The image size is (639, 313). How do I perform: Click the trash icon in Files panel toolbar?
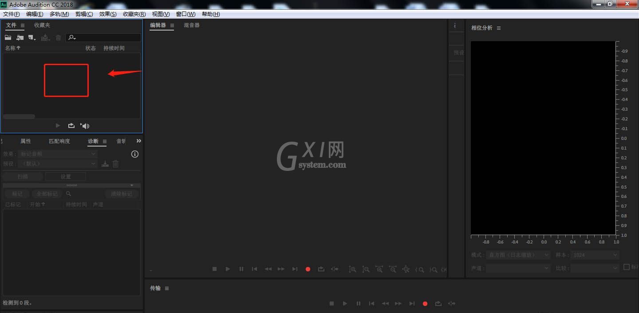tap(58, 38)
